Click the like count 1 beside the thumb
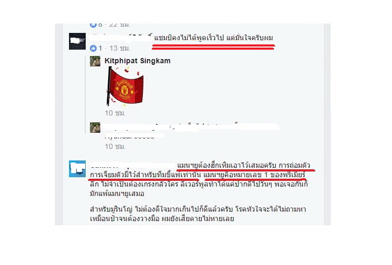Screen dimensions: 392x265 point(100,48)
